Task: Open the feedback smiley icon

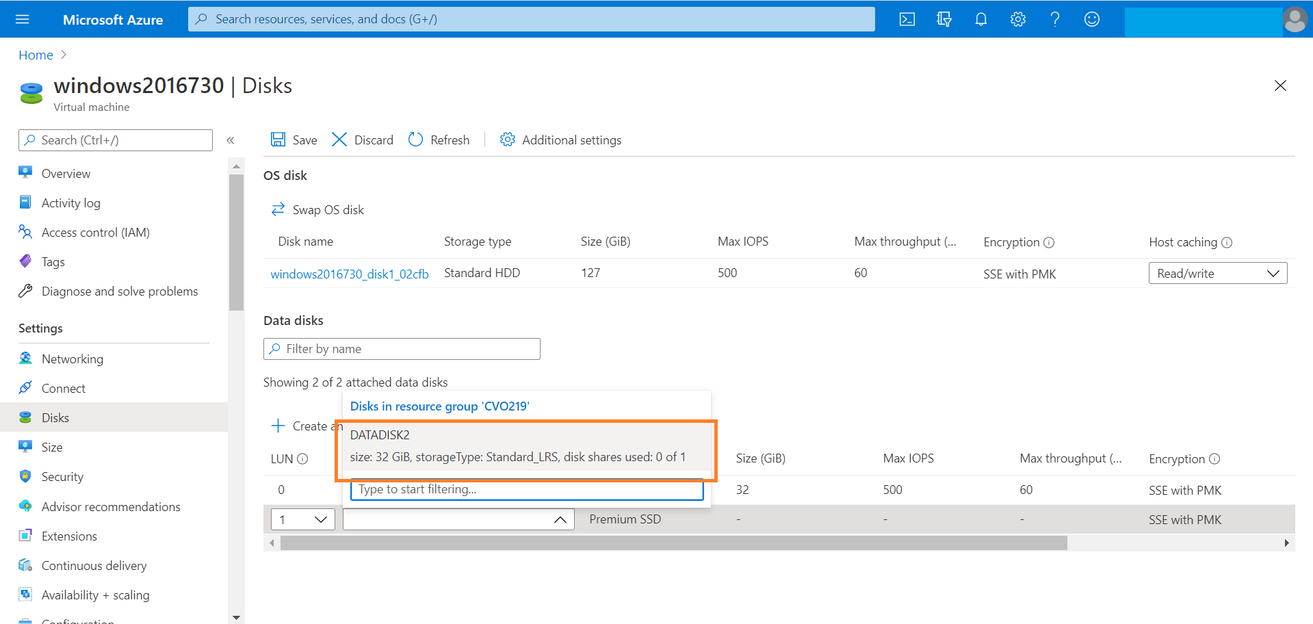Action: pyautogui.click(x=1091, y=19)
